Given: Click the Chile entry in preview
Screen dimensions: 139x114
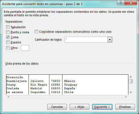Looking at the screenshot, I should tap(69, 92).
